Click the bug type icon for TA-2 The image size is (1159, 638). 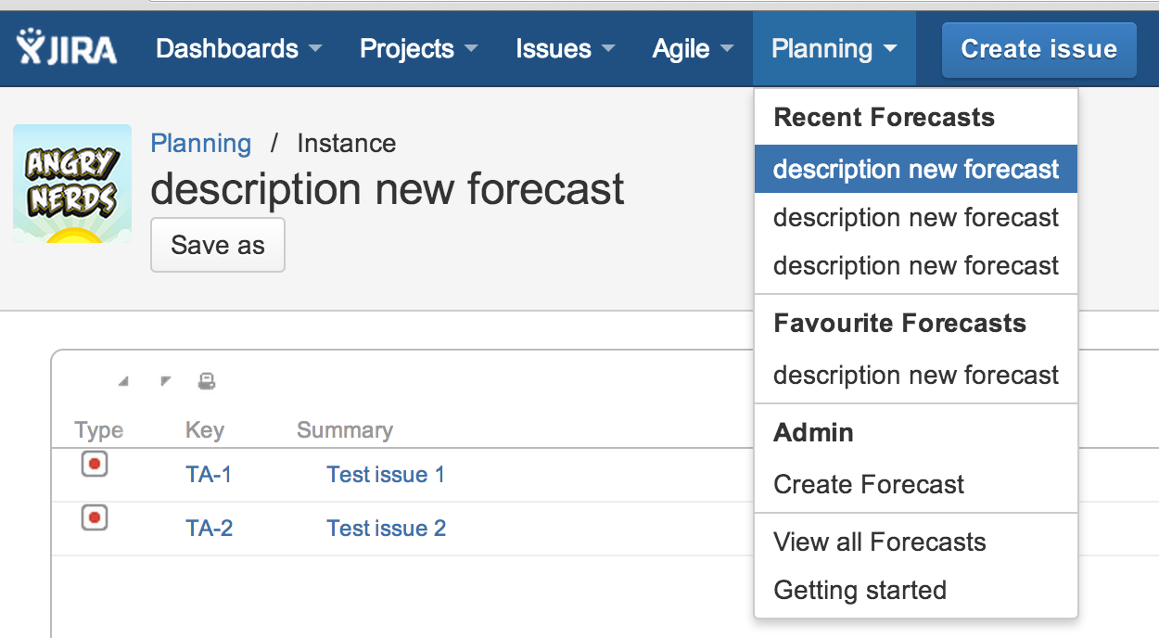95,517
